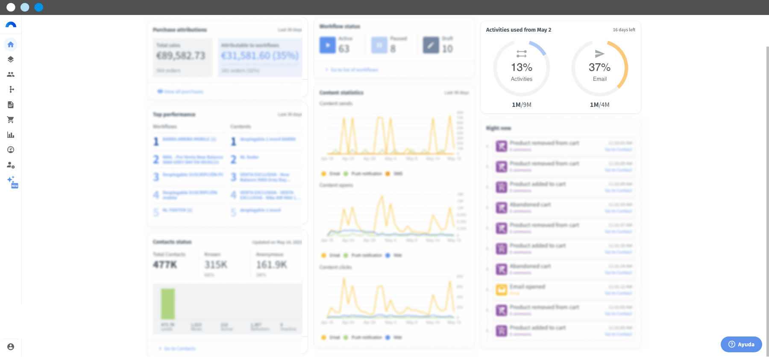769x357 pixels.
Task: Click the sparkle NEW feature icon
Action: click(12, 182)
